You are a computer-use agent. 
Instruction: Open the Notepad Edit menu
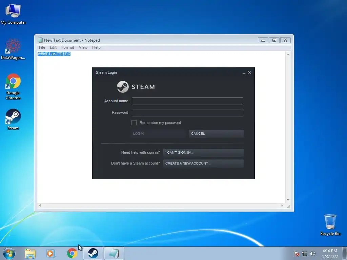tap(53, 47)
